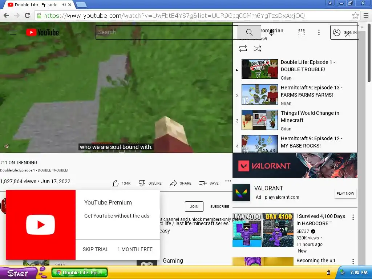
Task: Choose SKIP TRIAL in Premium popup
Action: (x=96, y=249)
